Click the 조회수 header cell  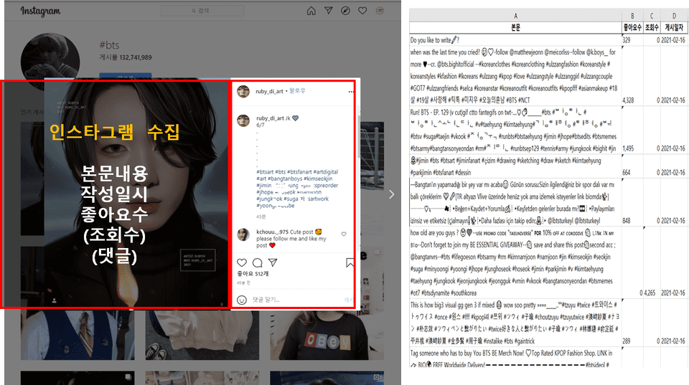click(x=652, y=27)
